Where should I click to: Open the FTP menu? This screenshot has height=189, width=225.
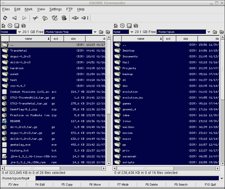point(69,9)
